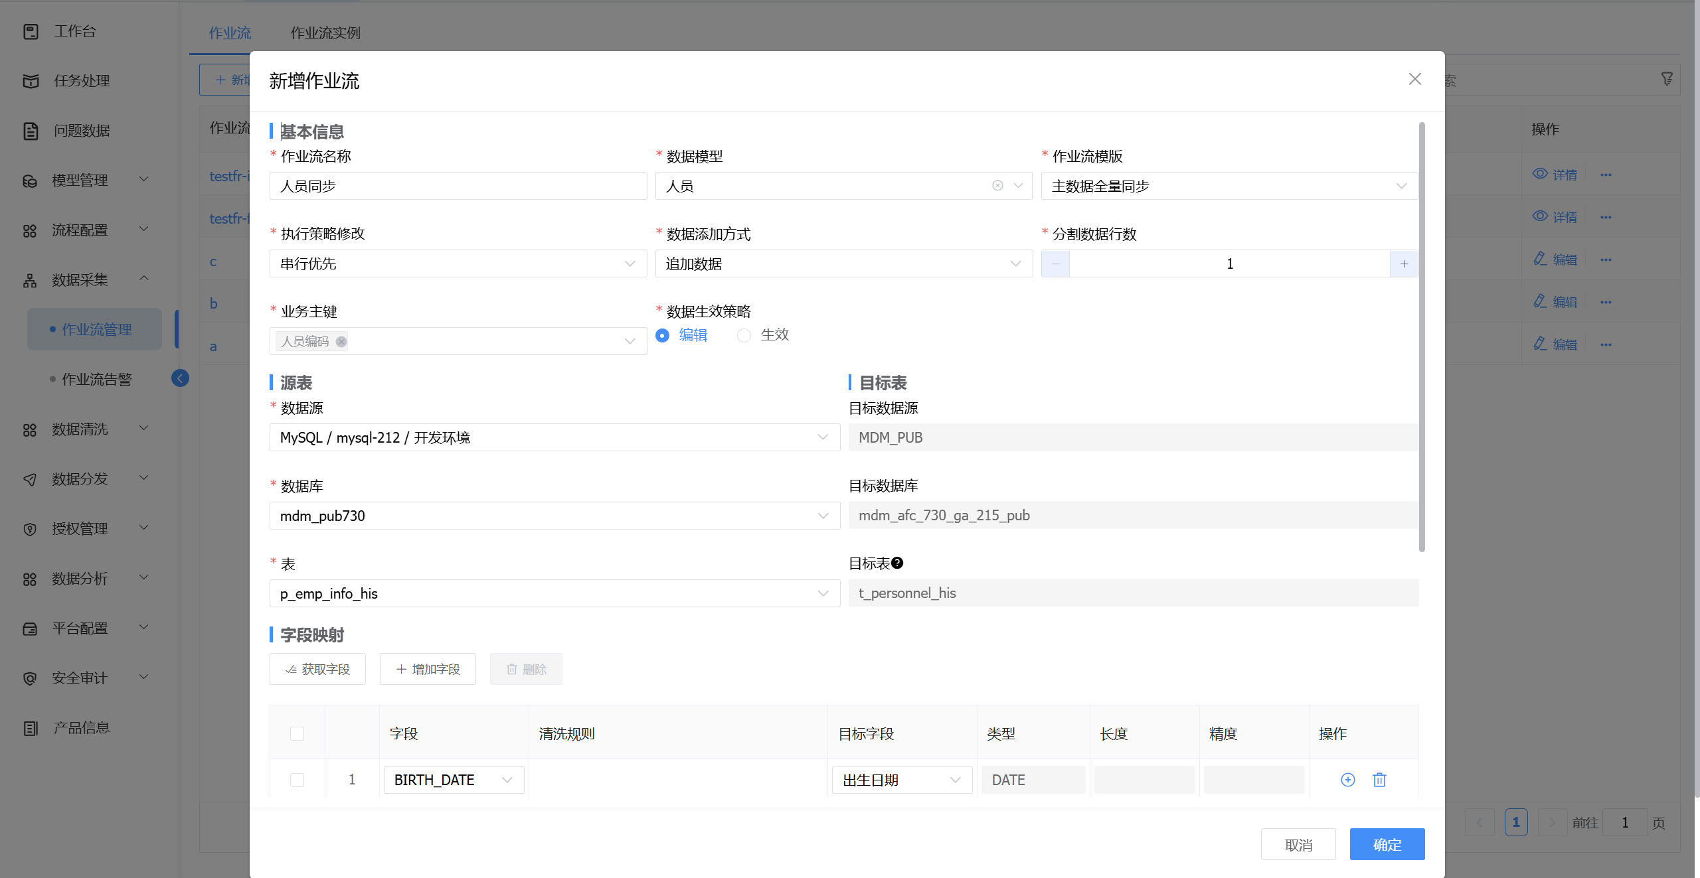Select the 编辑 radio option
Image resolution: width=1700 pixels, height=878 pixels.
663,336
